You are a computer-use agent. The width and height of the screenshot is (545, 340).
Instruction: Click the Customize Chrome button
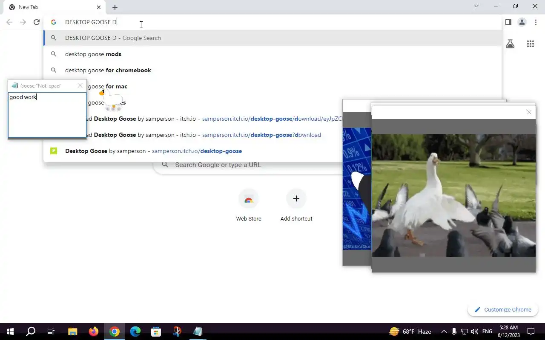point(503,309)
